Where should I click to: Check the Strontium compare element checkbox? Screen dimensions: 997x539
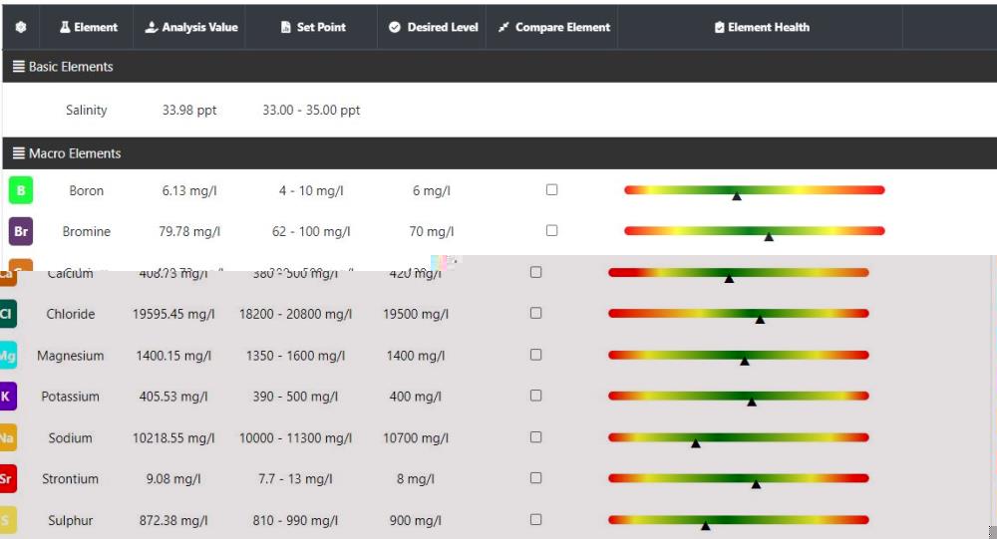(536, 478)
